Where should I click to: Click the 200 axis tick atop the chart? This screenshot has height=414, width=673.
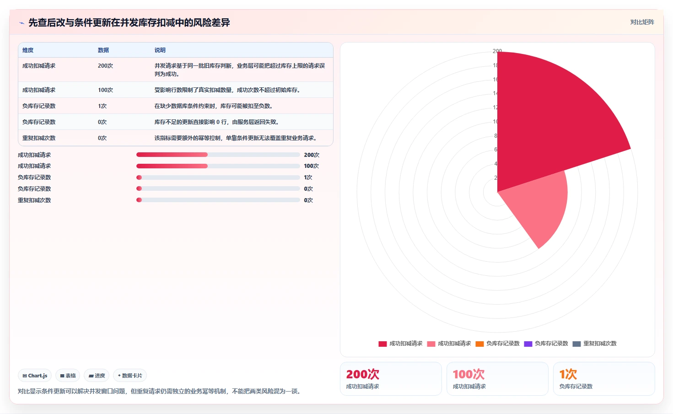tap(497, 51)
